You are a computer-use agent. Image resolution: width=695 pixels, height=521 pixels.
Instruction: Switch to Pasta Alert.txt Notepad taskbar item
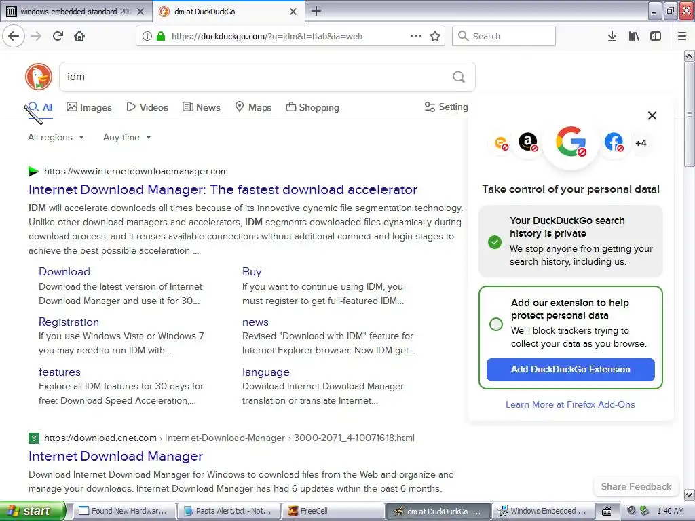tap(229, 511)
